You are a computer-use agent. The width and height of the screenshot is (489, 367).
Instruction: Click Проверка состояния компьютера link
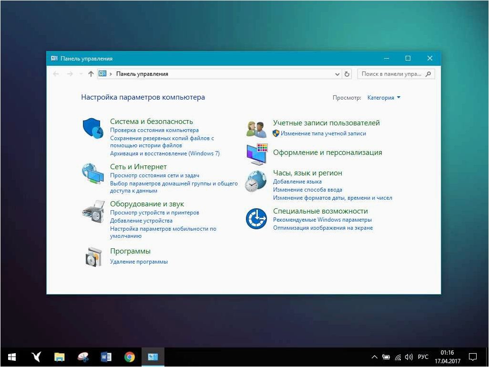pyautogui.click(x=154, y=130)
